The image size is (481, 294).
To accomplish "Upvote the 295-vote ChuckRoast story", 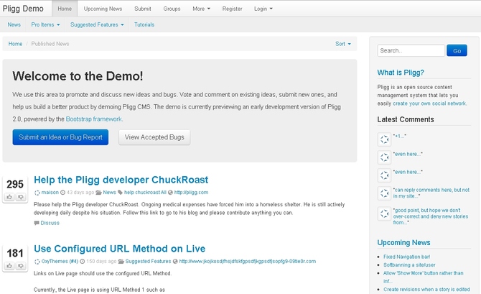I will pyautogui.click(x=9, y=197).
